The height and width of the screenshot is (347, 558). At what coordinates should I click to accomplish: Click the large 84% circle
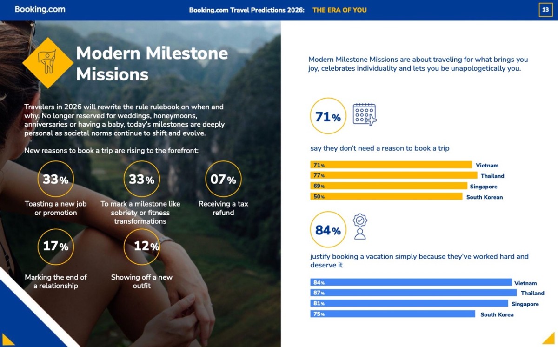pos(328,230)
